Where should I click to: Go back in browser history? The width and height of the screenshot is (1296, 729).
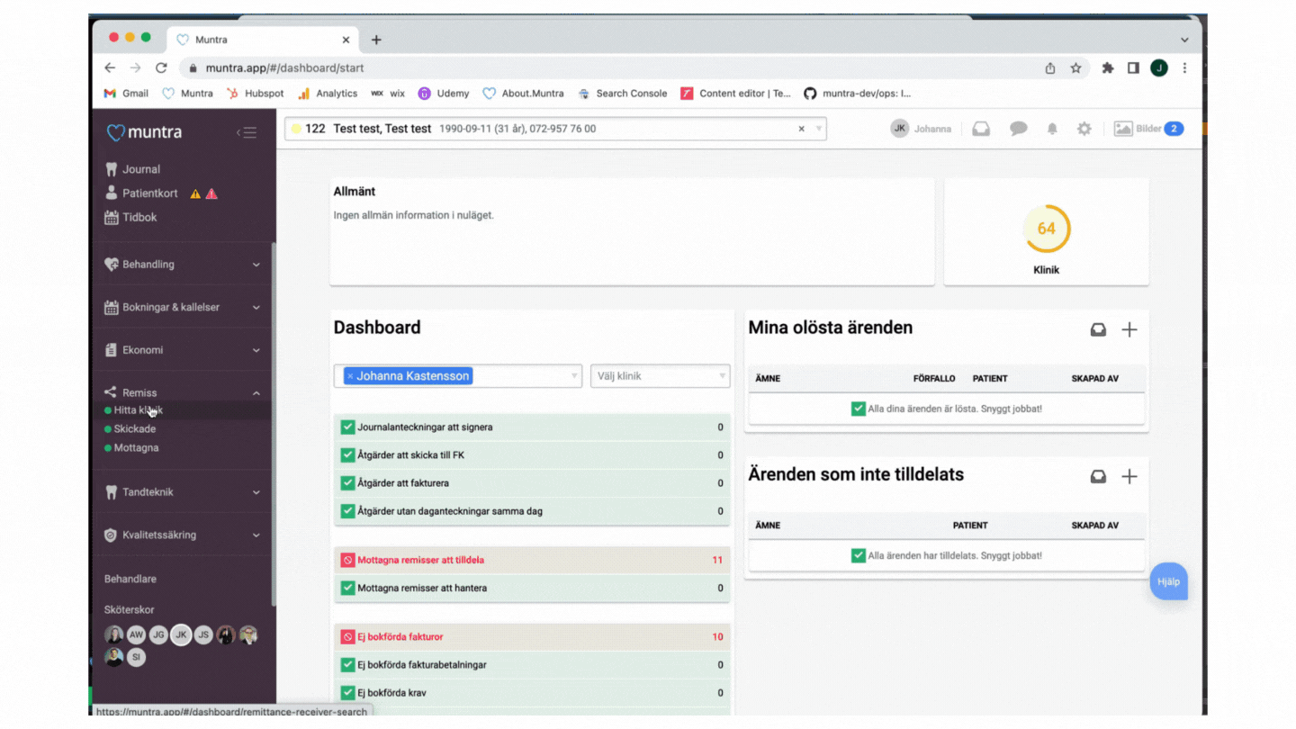coord(110,67)
